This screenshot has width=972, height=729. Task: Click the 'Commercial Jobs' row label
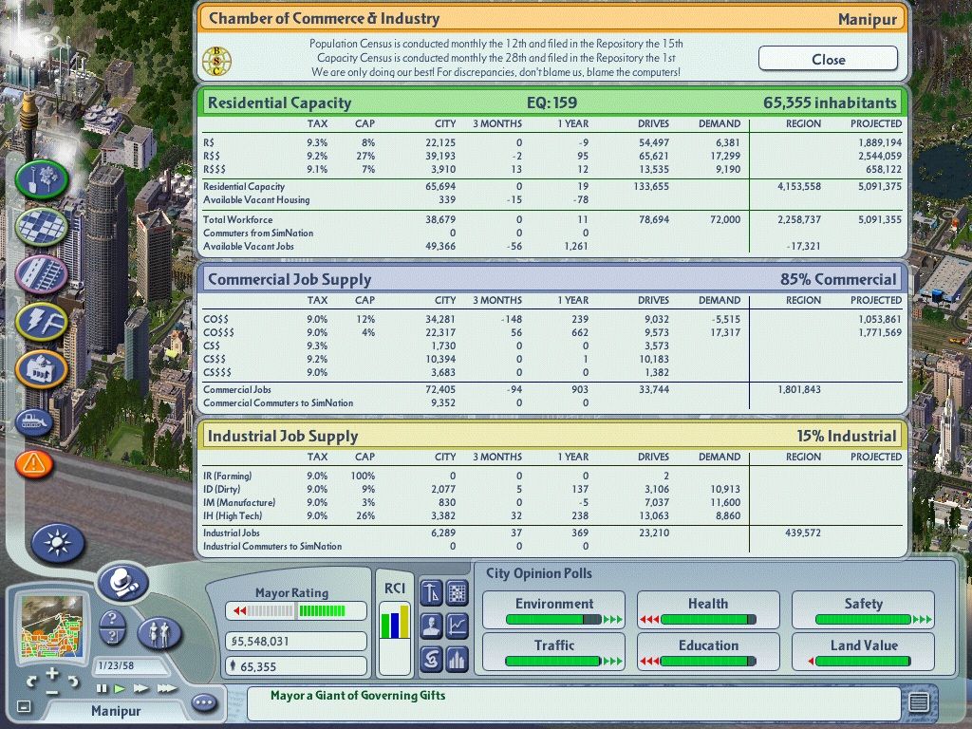236,389
